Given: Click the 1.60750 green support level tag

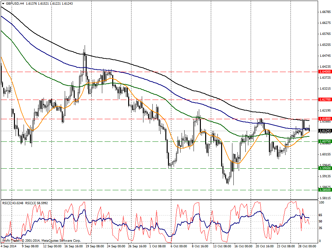Looking at the screenshot, I should coord(324,141).
